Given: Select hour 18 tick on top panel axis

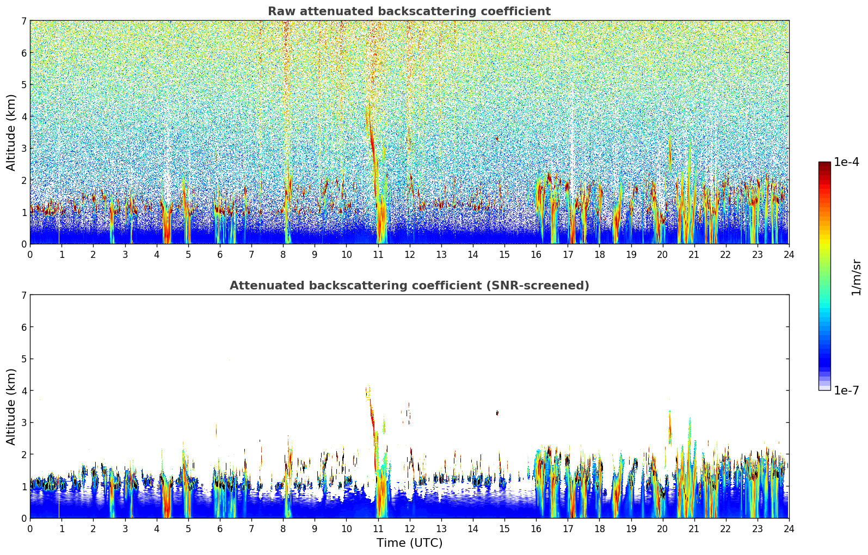Looking at the screenshot, I should 599,254.
